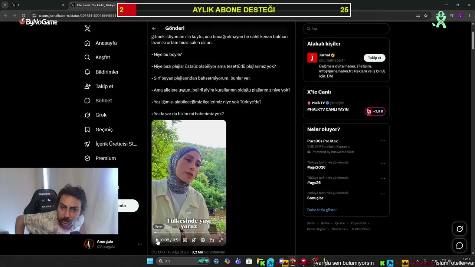Click the address bar URL
This screenshot has width=475, height=267.
point(77,16)
